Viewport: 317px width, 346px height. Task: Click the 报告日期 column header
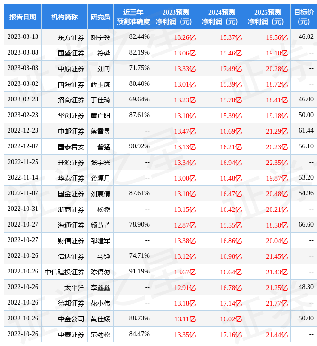point(22,17)
